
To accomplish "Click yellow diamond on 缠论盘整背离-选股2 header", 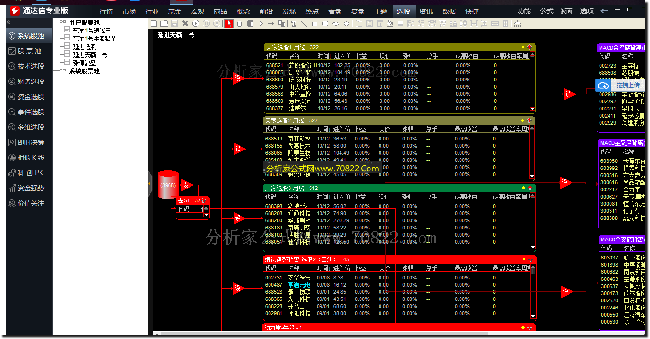I will (524, 259).
